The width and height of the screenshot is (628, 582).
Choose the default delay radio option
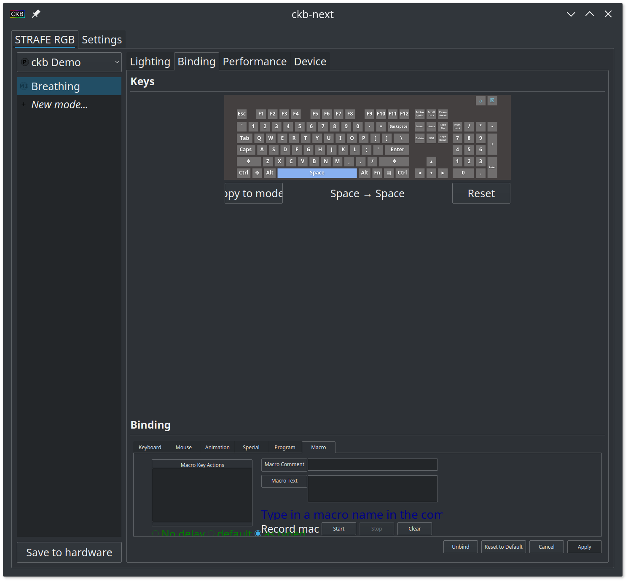click(230, 533)
